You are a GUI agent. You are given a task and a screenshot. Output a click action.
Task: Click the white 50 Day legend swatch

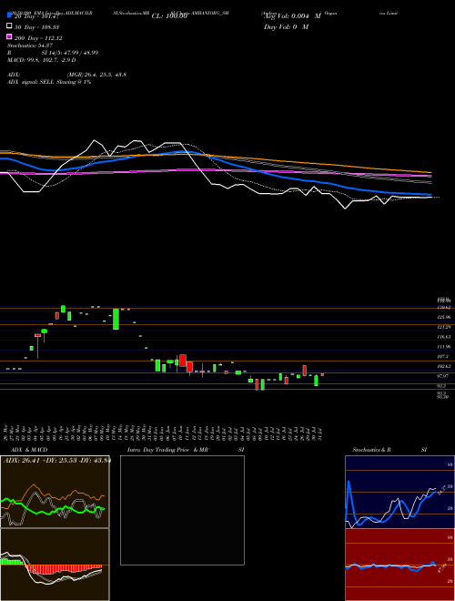(x=10, y=26)
